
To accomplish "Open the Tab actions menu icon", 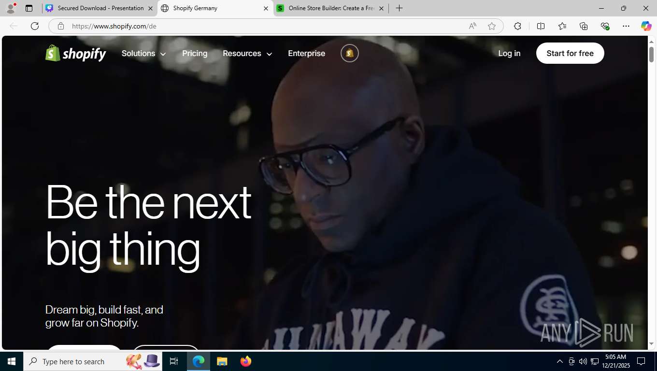I will [x=29, y=8].
